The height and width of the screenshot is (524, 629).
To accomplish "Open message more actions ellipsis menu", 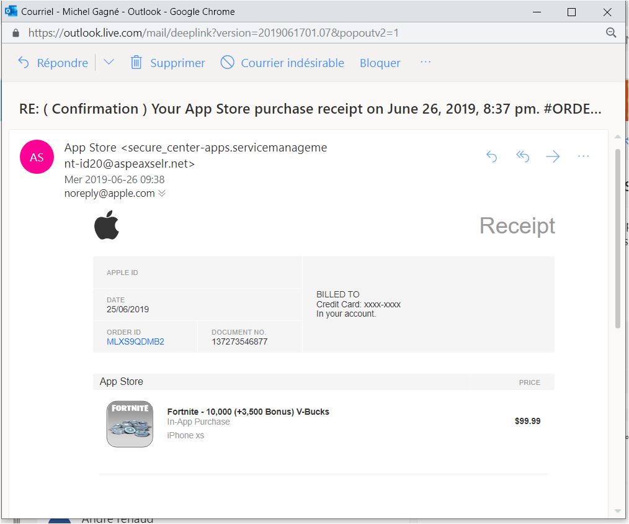I will pos(583,157).
